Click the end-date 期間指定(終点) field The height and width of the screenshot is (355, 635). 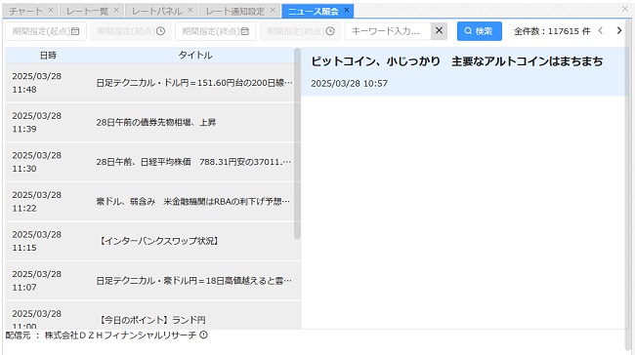pos(216,31)
